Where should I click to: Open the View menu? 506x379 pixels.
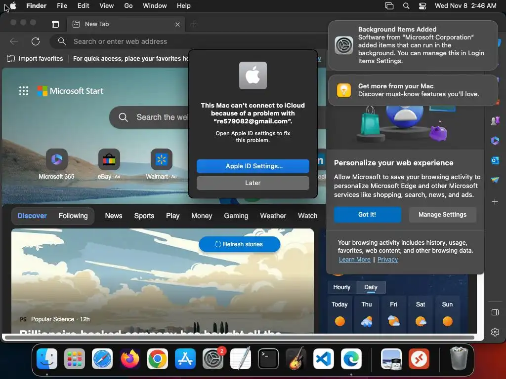[x=107, y=6]
